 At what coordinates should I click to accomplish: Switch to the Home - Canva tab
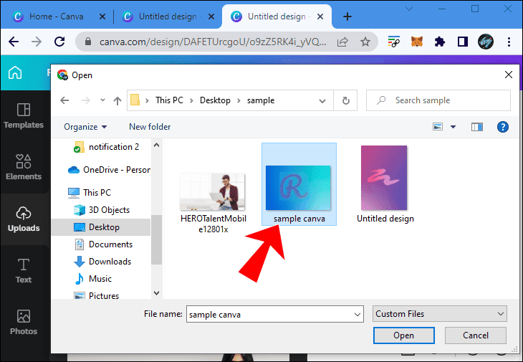tap(56, 16)
